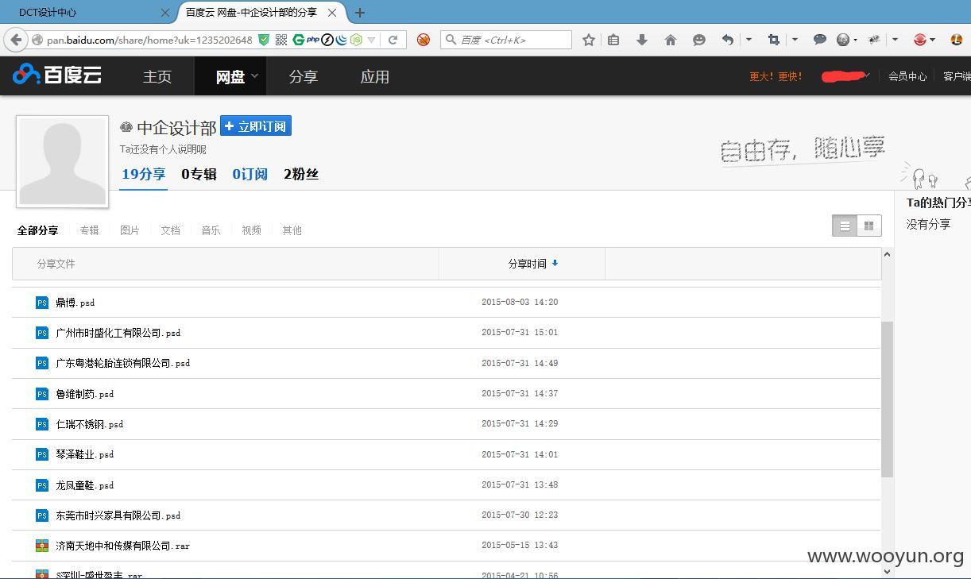Open dropdown arrow next to the undo icon
Image resolution: width=971 pixels, height=579 pixels.
(x=749, y=40)
